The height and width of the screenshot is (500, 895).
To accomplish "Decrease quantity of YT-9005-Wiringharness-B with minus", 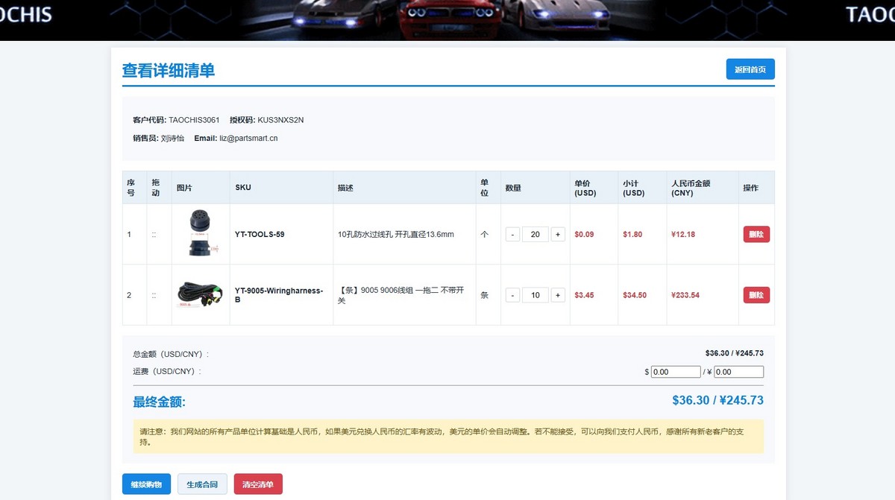I will point(512,295).
